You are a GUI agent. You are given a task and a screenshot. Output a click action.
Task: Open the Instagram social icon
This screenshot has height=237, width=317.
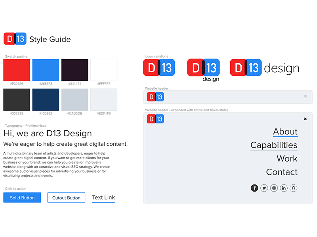274,188
